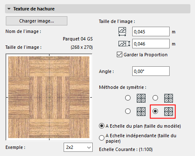The width and height of the screenshot is (195, 156).
Task: Collapse the Texture de hachure panel
Action: coord(9,9)
